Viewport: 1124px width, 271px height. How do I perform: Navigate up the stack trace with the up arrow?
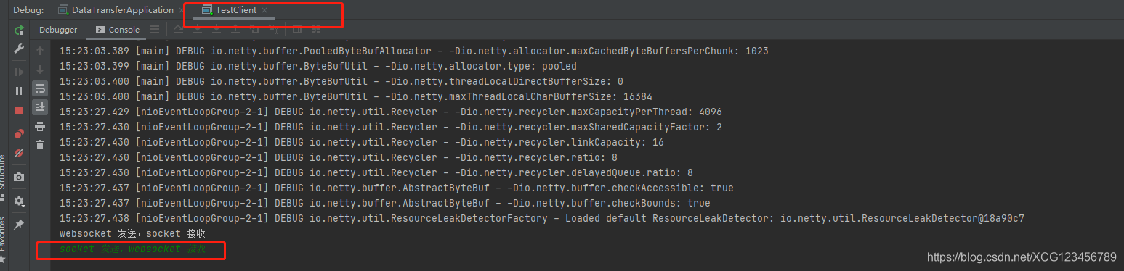click(x=40, y=51)
